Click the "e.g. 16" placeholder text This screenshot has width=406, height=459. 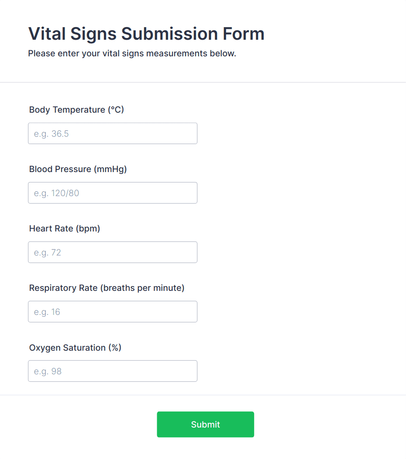[47, 312]
